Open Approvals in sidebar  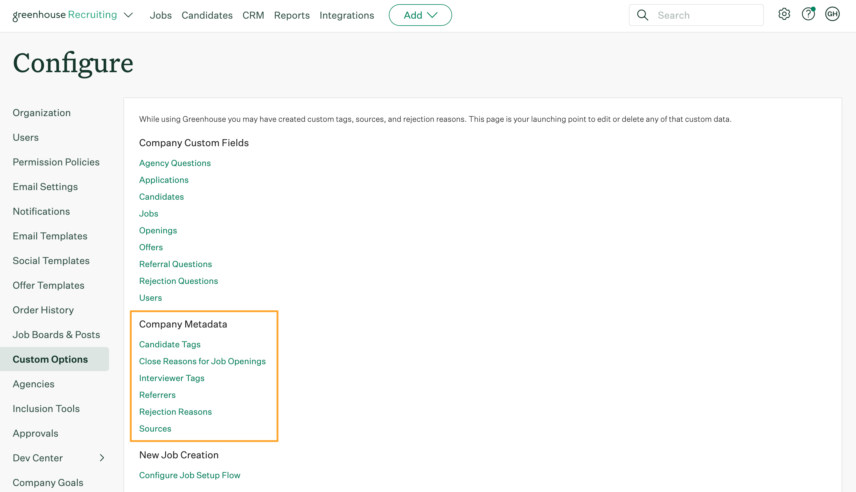click(x=36, y=434)
